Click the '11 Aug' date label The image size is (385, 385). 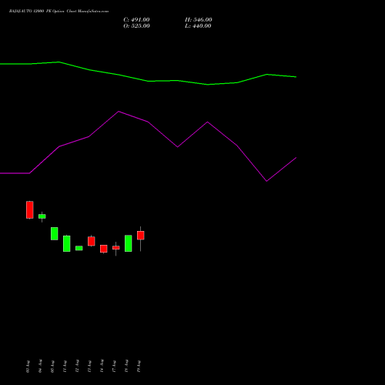click(65, 367)
